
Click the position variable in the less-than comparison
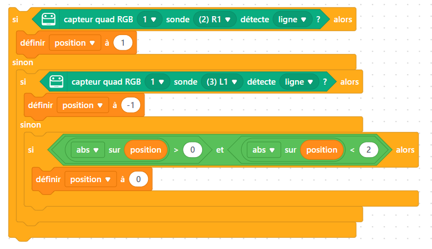click(x=321, y=150)
